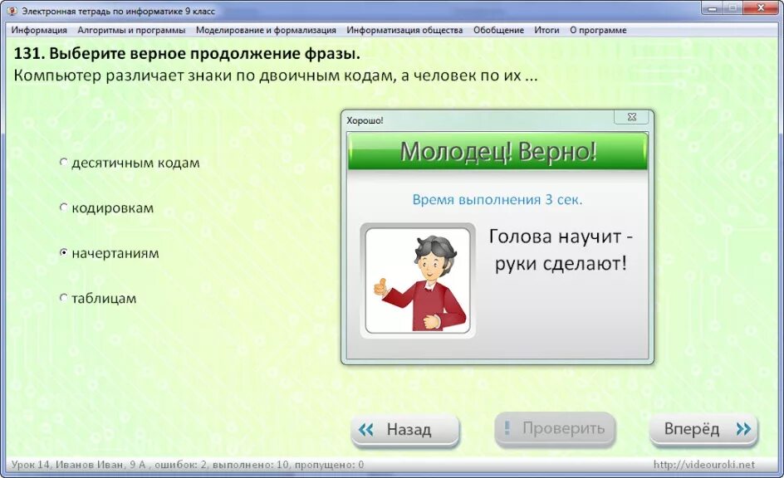Open the О программе menu
Image resolution: width=784 pixels, height=478 pixels.
click(598, 30)
